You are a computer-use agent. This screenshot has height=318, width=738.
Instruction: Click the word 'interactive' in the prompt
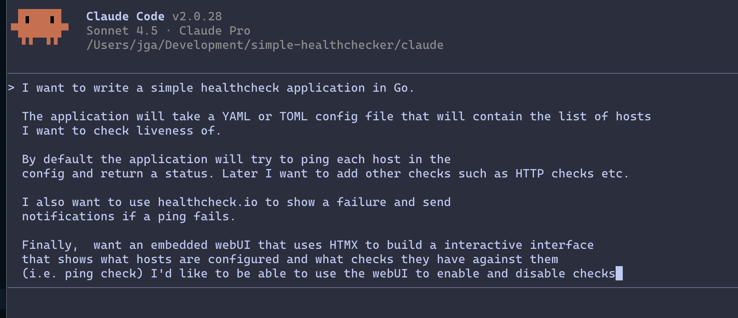[483, 245]
